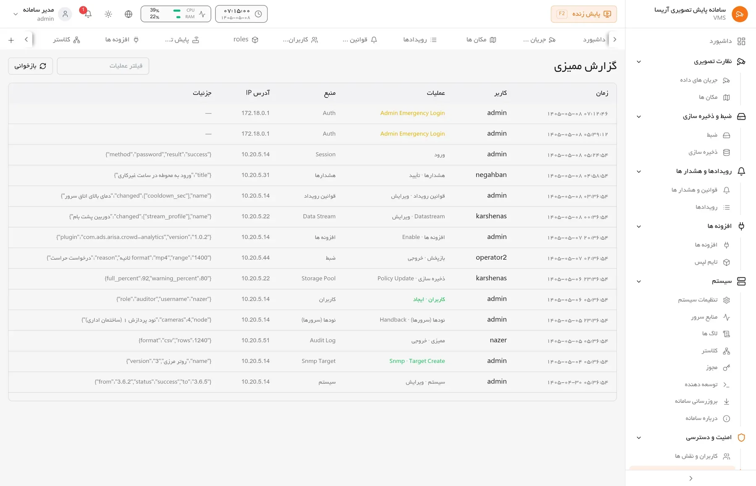The image size is (756, 486).
Task: Open منابع سرور activity icon item
Action: (x=710, y=317)
